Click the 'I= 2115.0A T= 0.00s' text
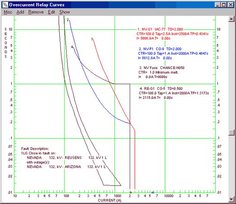Viewport: 236px width, 204px height. [156, 97]
